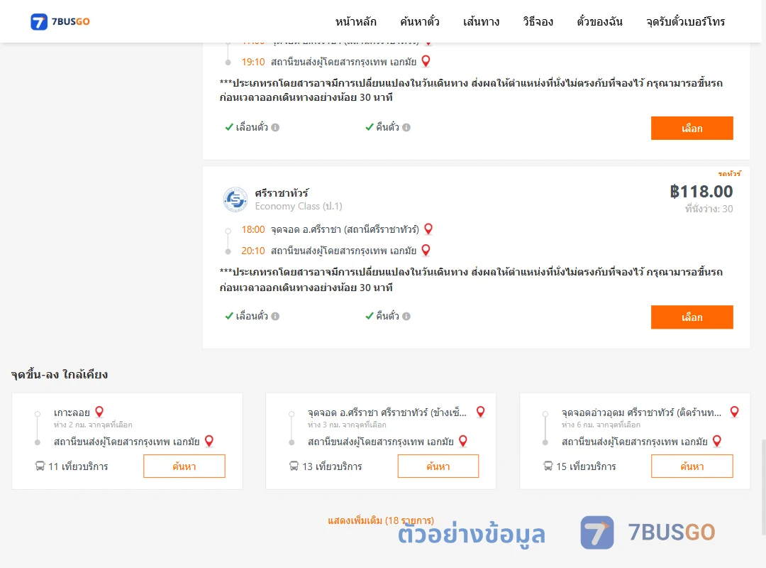Click Ekkamai map pin in 15 เที่ยวบริการ card

[717, 442]
